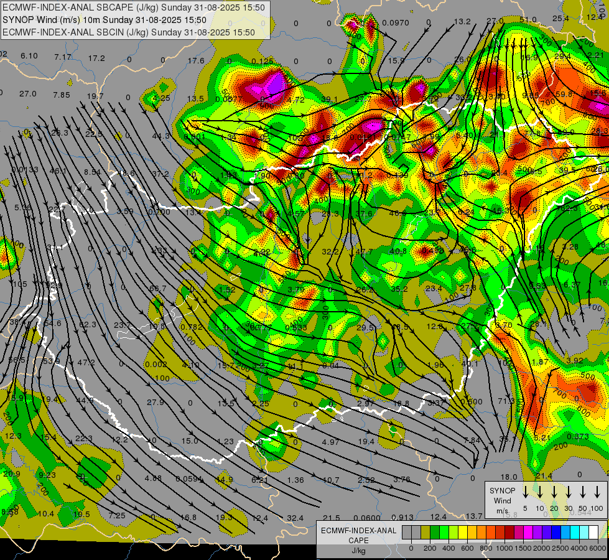Click the station value 3.92
This screenshot has width=609, height=560.
574,361
